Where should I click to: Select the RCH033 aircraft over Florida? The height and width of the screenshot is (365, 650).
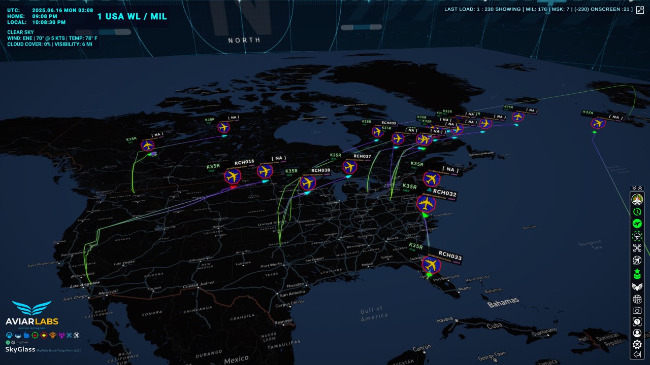431,264
